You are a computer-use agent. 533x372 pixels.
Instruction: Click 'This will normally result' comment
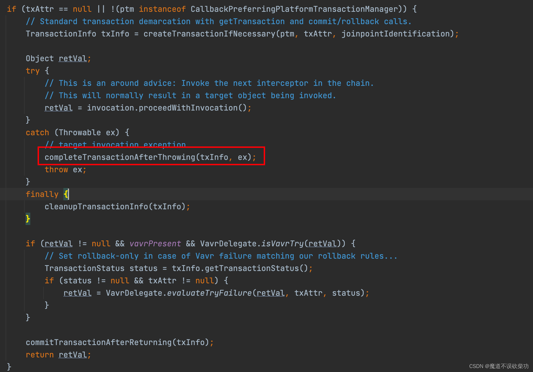click(x=190, y=96)
